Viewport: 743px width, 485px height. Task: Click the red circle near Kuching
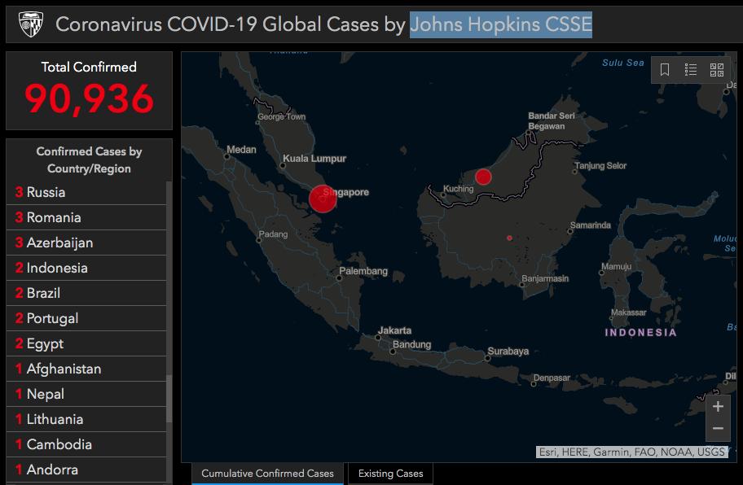click(483, 177)
